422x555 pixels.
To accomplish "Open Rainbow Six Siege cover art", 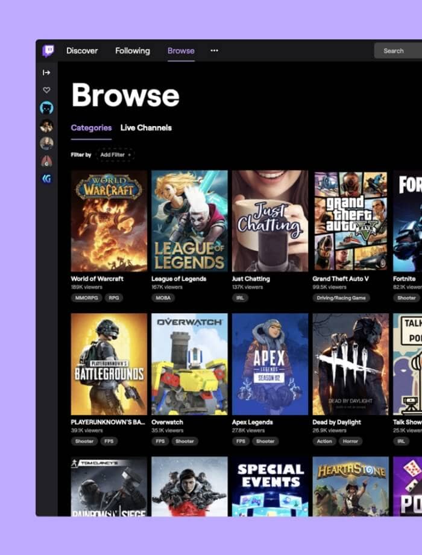I will [109, 486].
